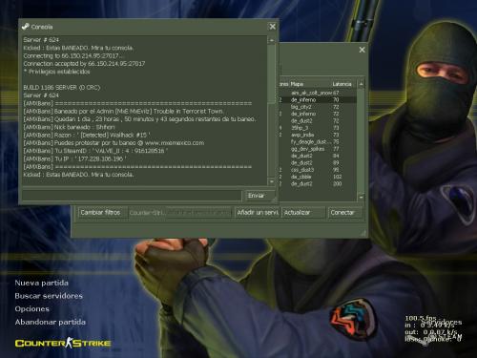Open Cambiar filtros in server browser
477x358 pixels.
[100, 212]
